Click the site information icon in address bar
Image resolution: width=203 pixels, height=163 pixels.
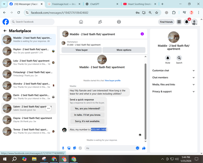[27, 13]
